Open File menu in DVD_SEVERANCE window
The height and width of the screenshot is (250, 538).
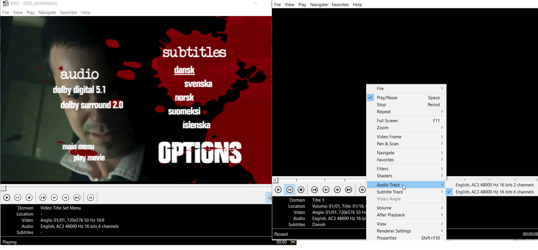5,13
